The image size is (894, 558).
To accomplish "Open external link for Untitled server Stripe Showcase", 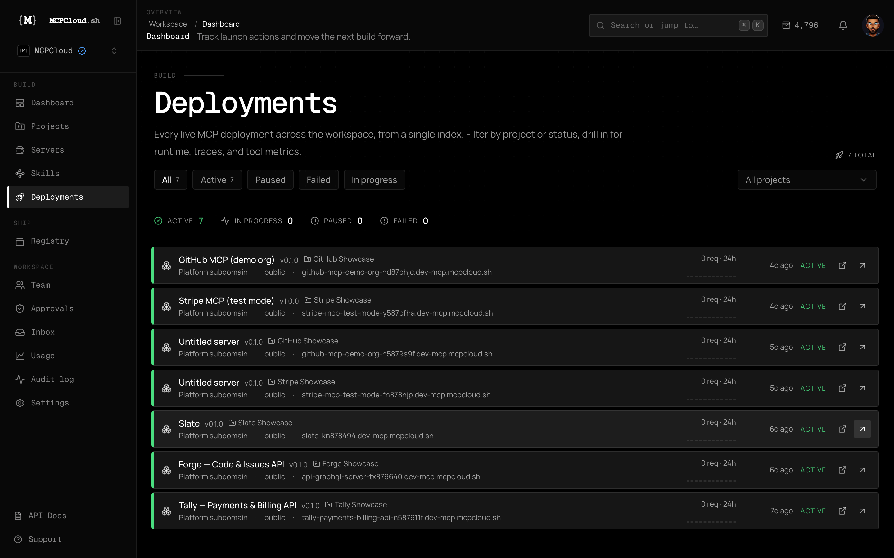I will pos(842,388).
